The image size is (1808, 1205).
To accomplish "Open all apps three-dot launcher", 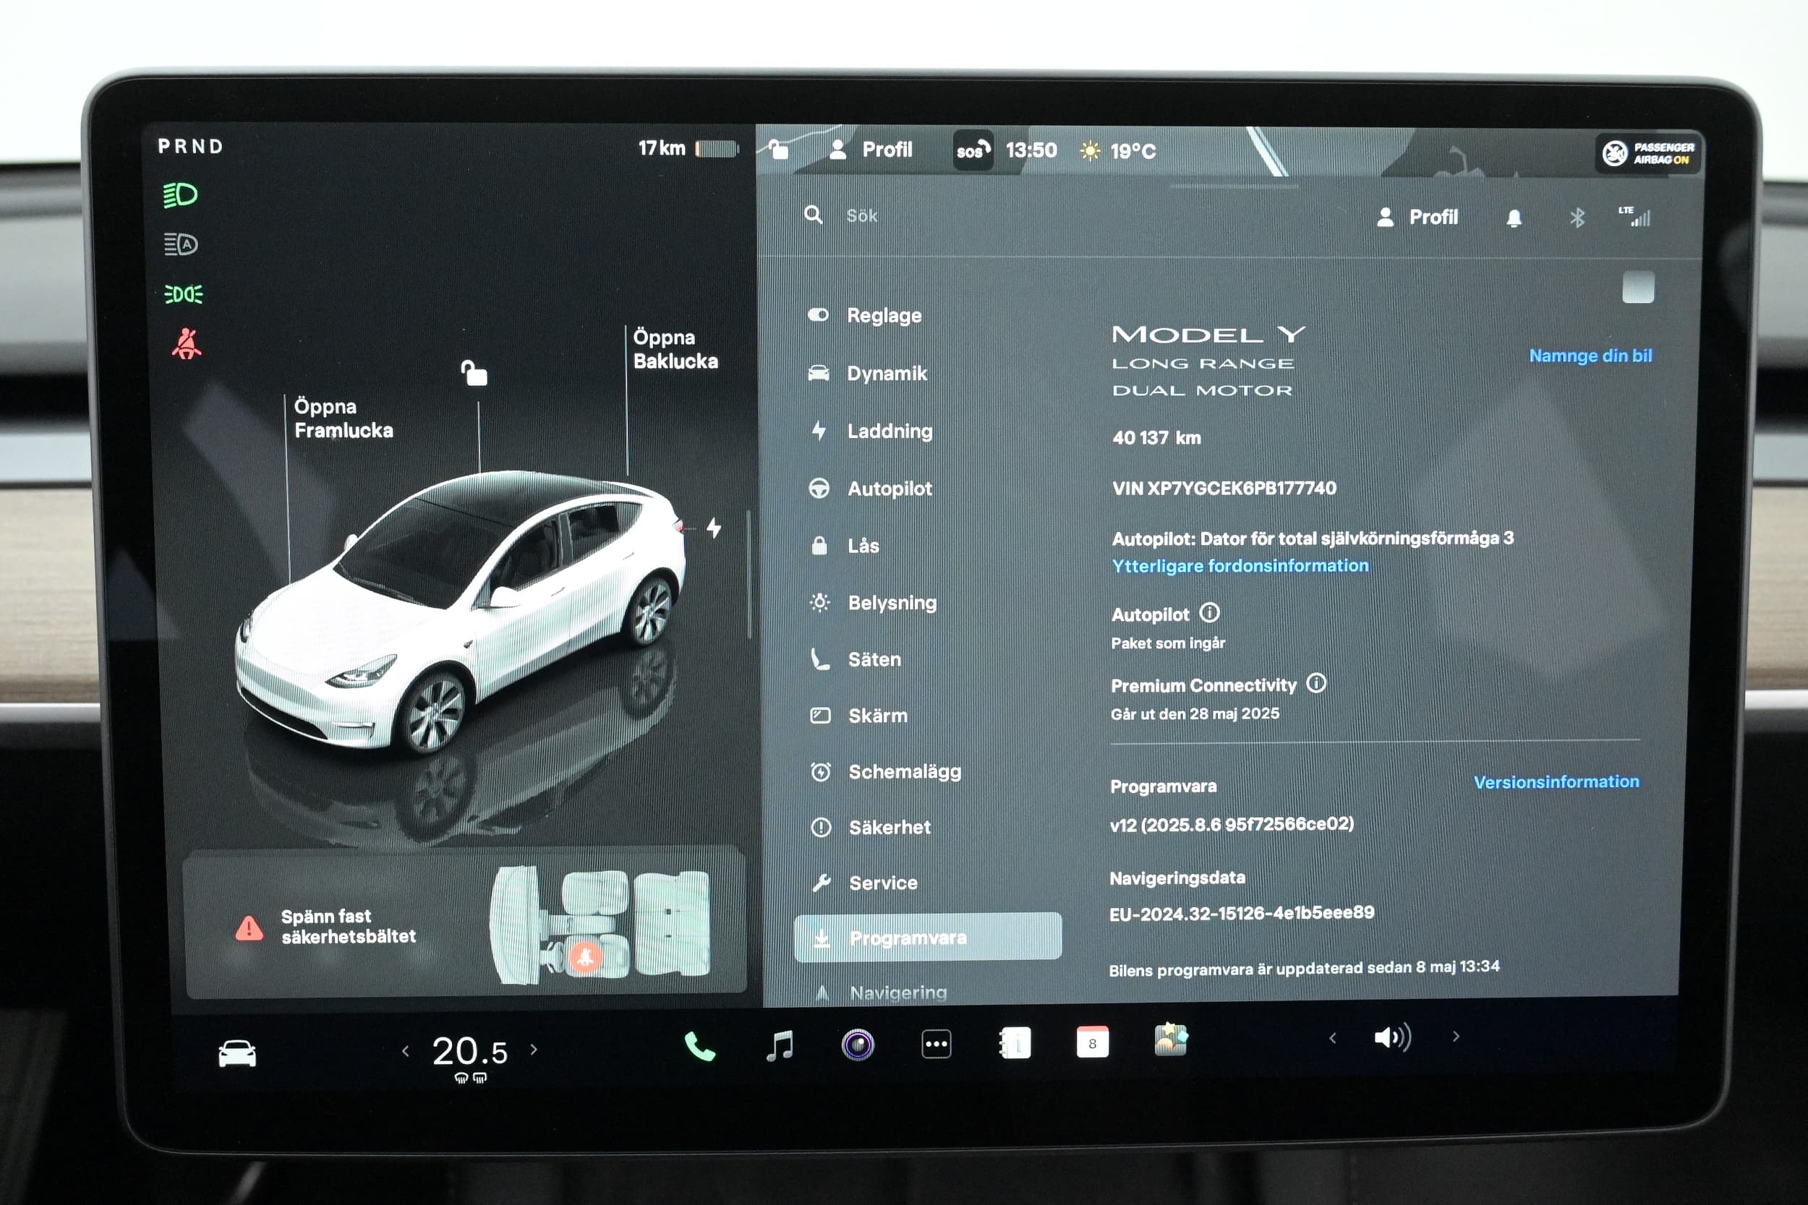I will (x=937, y=1045).
